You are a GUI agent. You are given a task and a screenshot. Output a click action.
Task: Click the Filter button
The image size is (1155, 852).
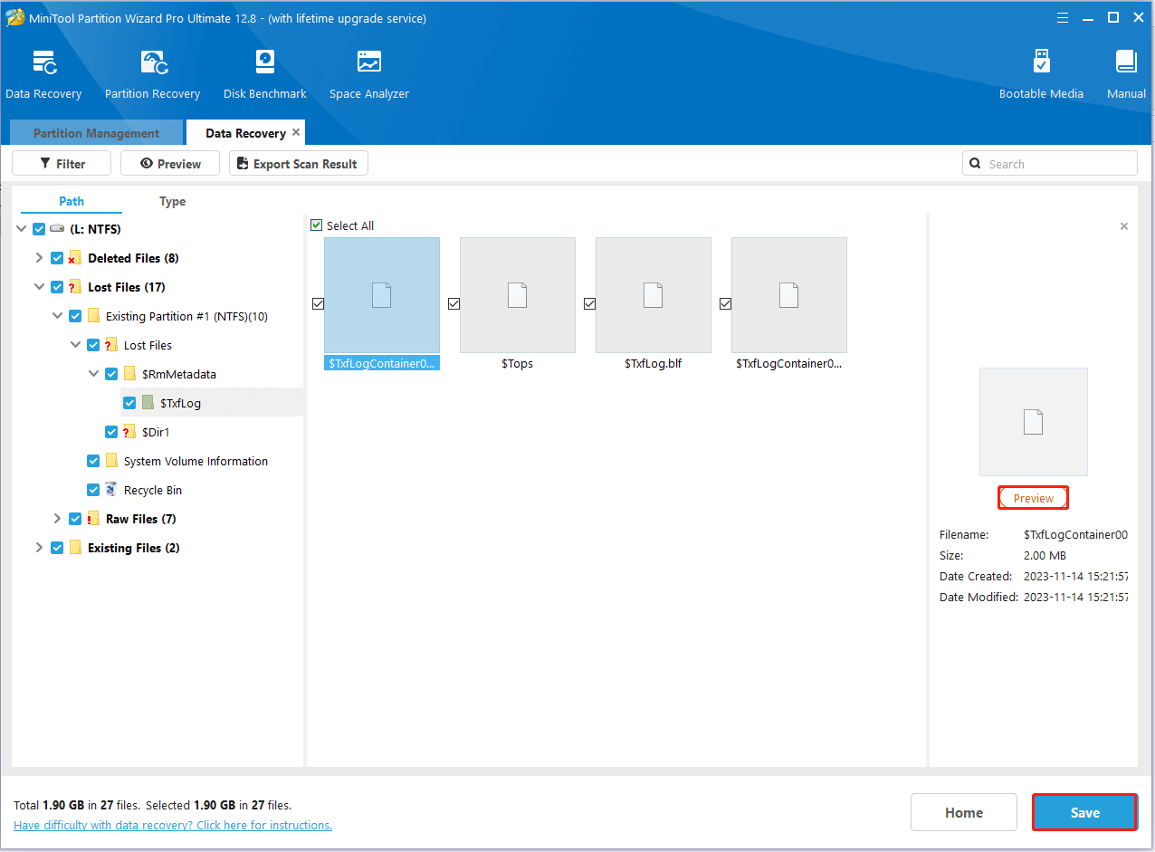point(62,164)
